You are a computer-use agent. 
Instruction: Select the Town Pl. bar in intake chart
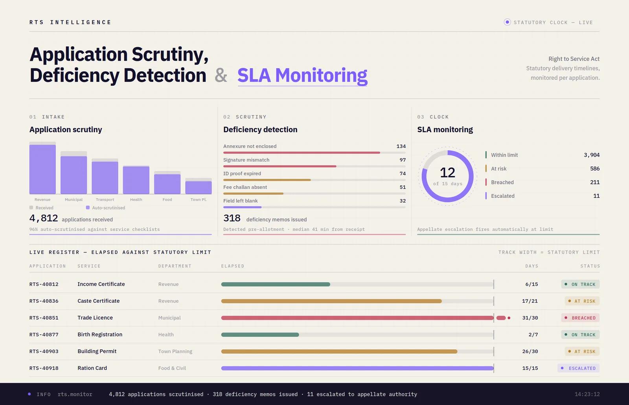[199, 186]
